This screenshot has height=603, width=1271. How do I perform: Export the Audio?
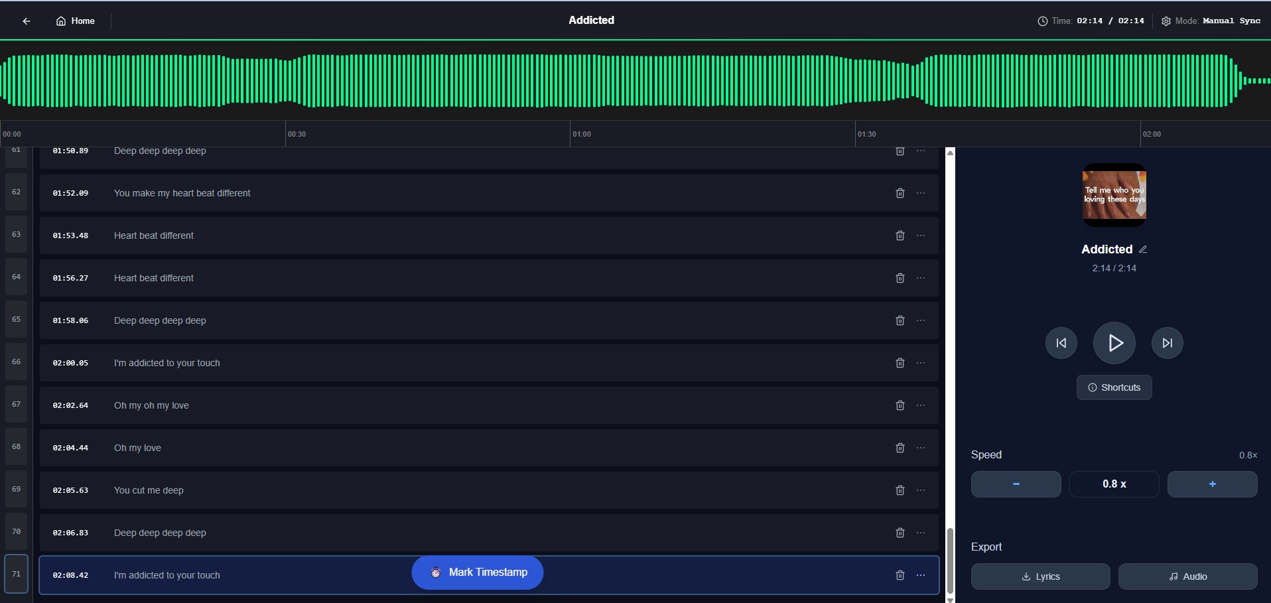click(1187, 576)
